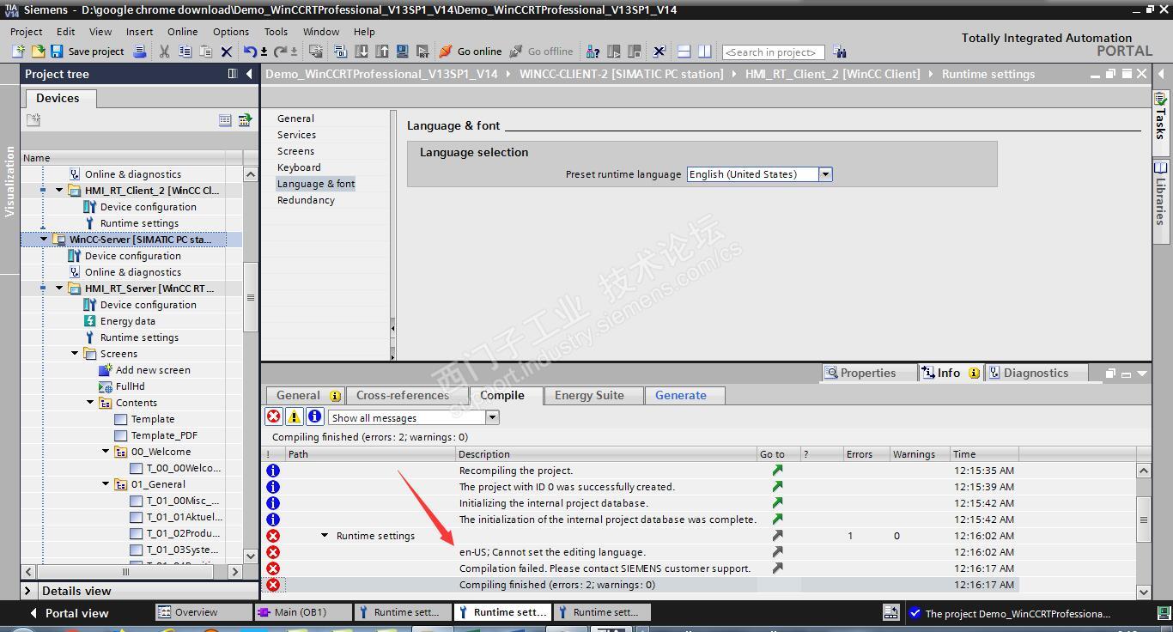Select the Generate tab
This screenshot has width=1173, height=632.
tap(681, 396)
